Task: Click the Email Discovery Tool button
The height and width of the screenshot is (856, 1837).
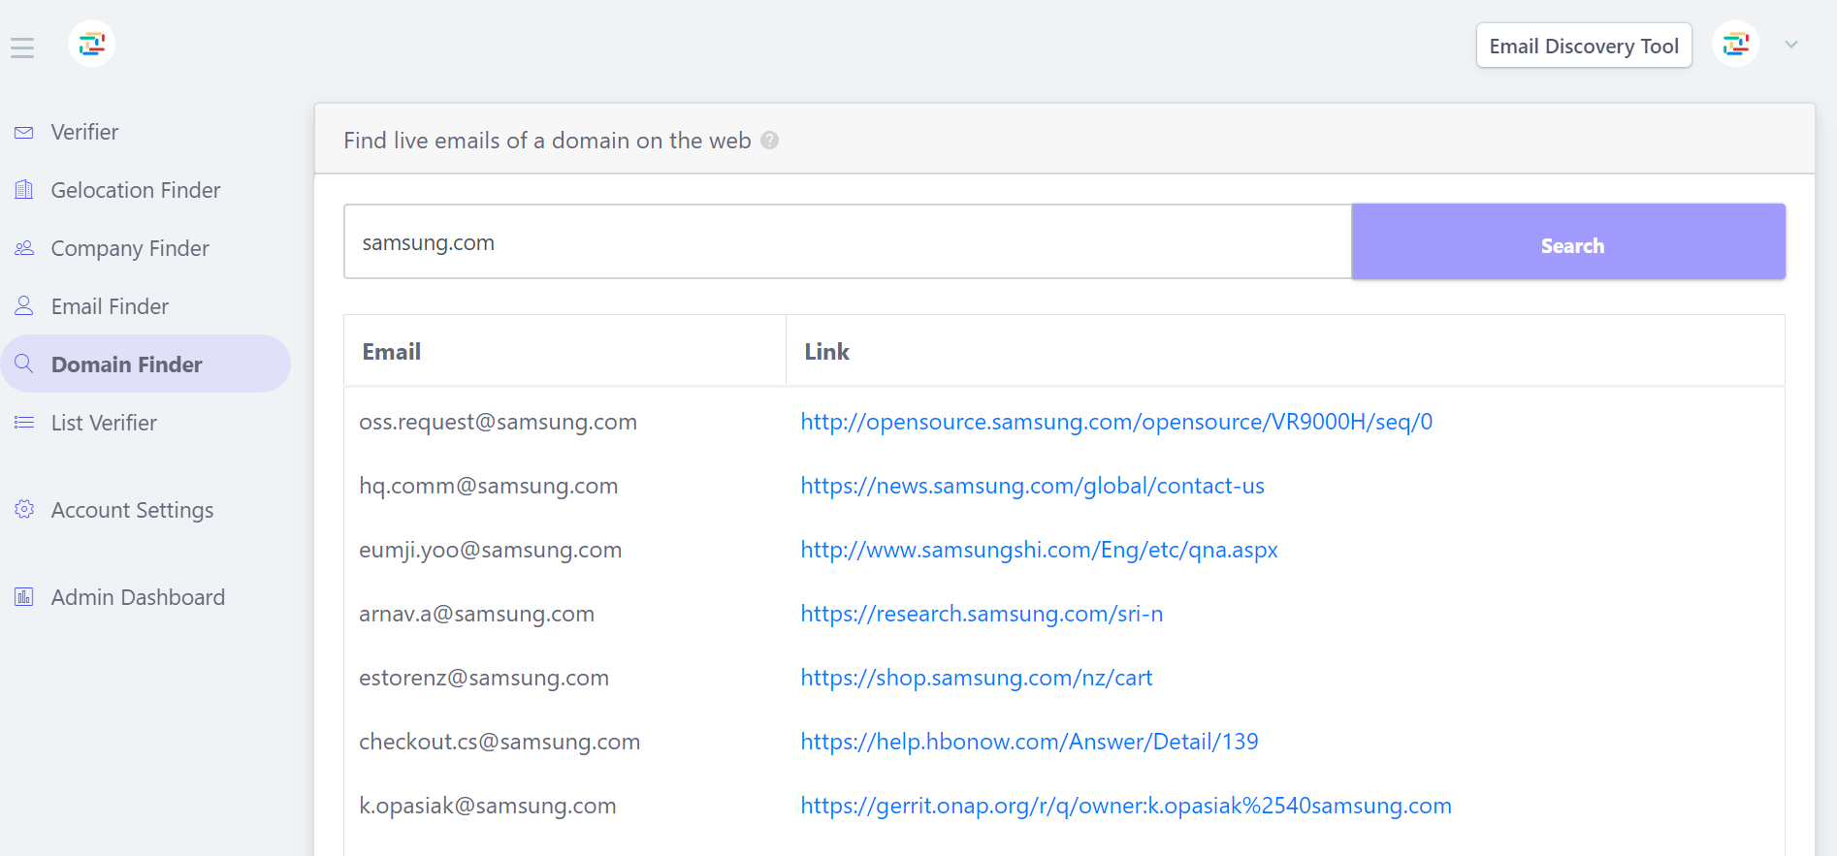Action: 1583,46
